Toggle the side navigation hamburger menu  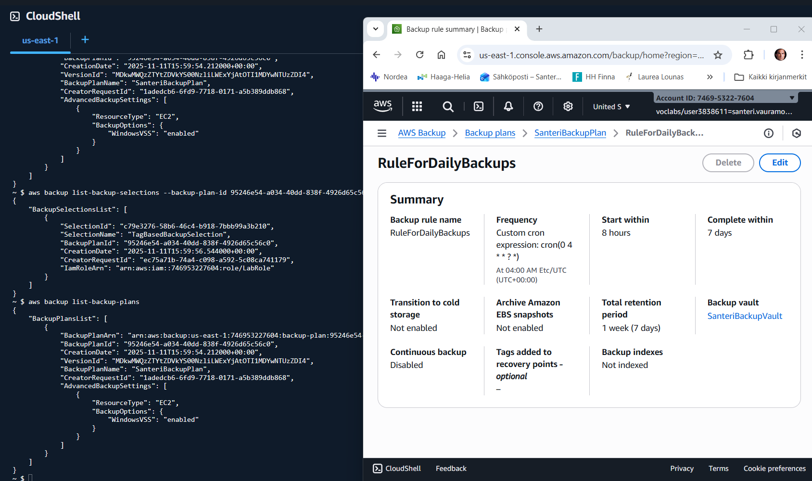[382, 133]
